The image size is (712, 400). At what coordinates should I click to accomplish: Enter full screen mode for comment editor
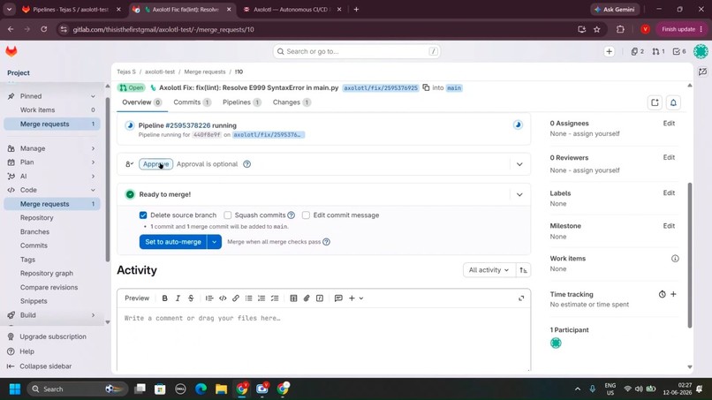coord(521,298)
